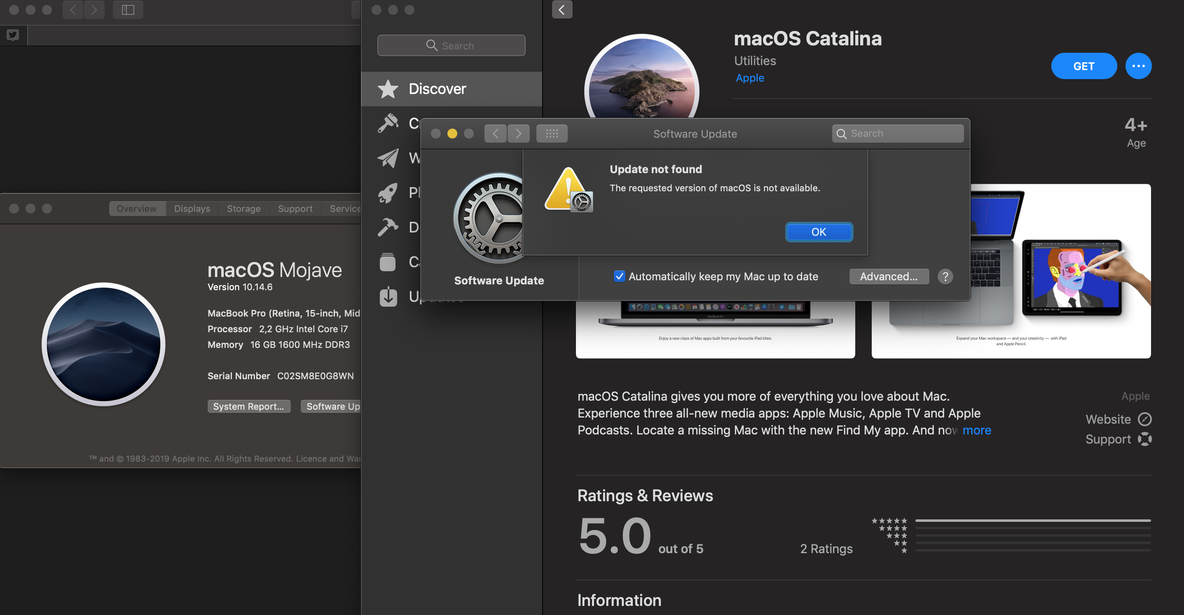The width and height of the screenshot is (1184, 615).
Task: Click the paper plane Work sidebar icon
Action: pos(388,158)
